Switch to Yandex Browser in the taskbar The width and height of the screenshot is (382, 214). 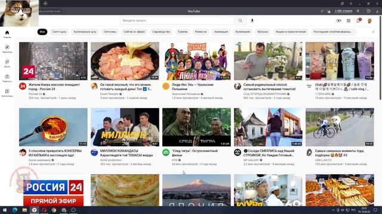click(x=35, y=210)
